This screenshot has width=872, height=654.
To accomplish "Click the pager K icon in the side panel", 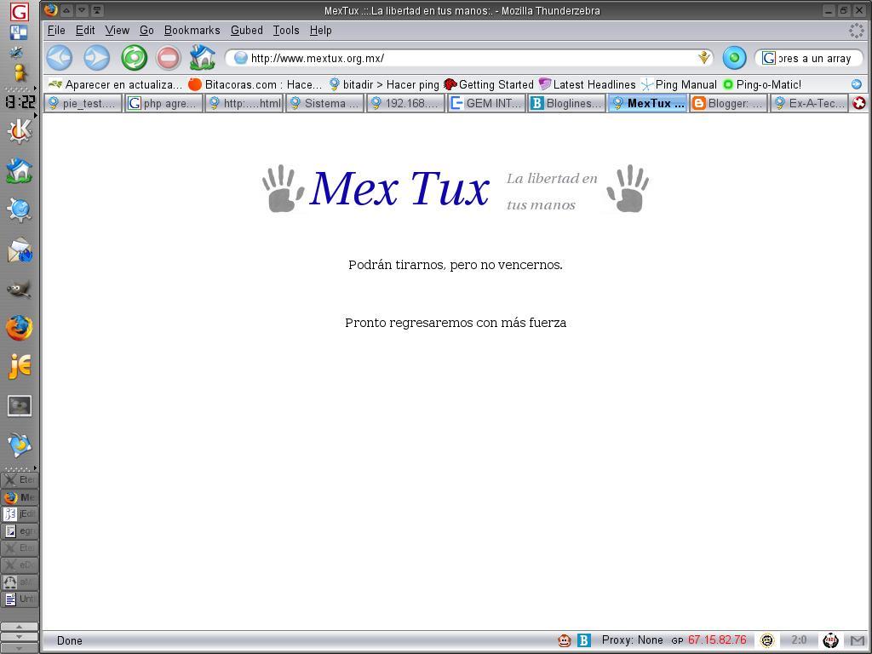I will click(19, 32).
